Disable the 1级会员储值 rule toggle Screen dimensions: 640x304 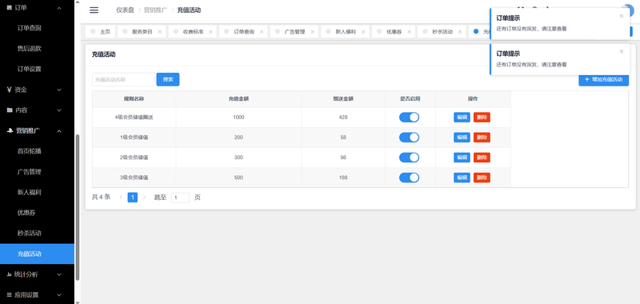click(409, 137)
